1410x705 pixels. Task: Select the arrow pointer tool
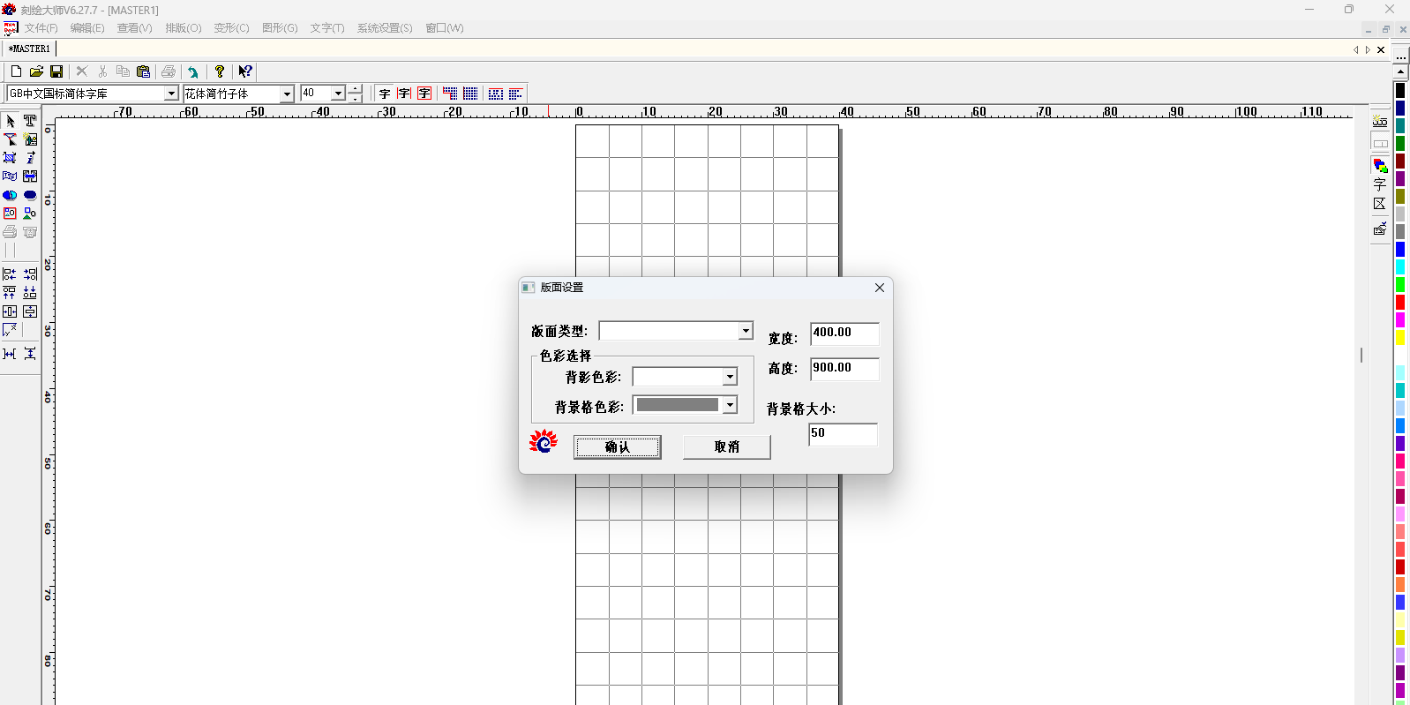tap(11, 121)
